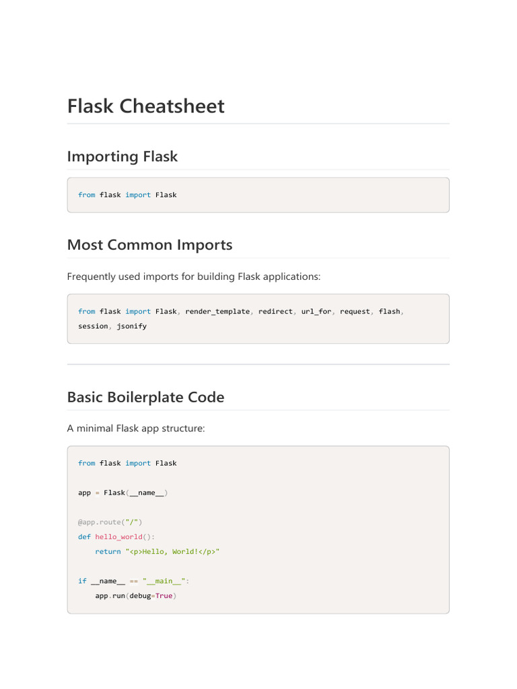Click the 'if __name__ == "__main__"' line
517x689 pixels.
pos(135,581)
